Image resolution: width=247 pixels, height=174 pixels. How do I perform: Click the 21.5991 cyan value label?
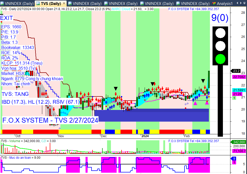pos(239,90)
